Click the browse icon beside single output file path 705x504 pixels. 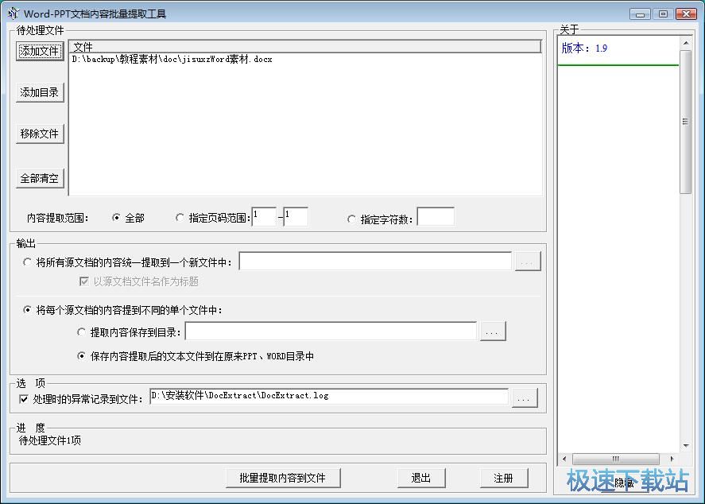pyautogui.click(x=528, y=261)
